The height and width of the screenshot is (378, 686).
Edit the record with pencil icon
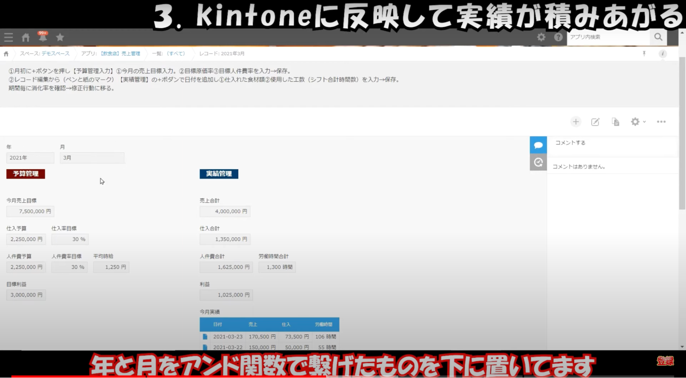[595, 122]
